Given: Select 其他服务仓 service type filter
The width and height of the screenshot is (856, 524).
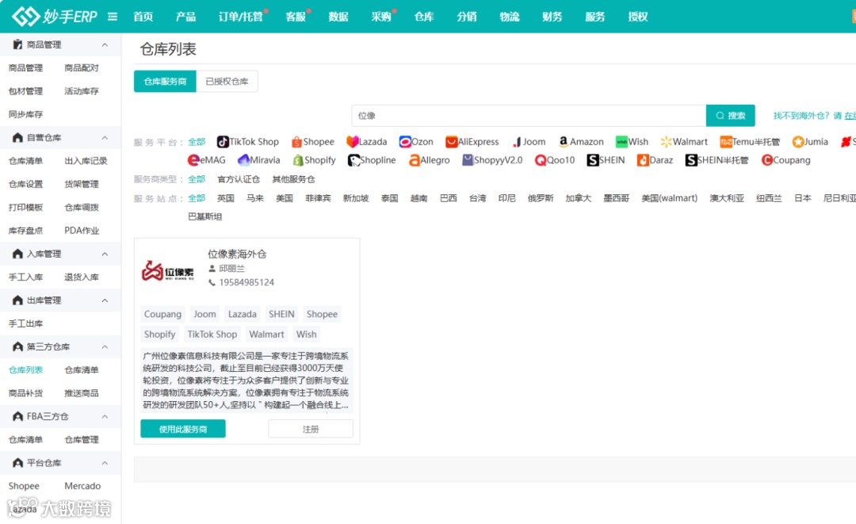Looking at the screenshot, I should [294, 179].
